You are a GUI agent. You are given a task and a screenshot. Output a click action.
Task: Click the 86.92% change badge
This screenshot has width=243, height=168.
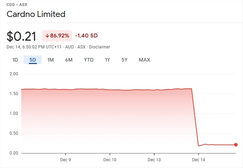(x=57, y=36)
